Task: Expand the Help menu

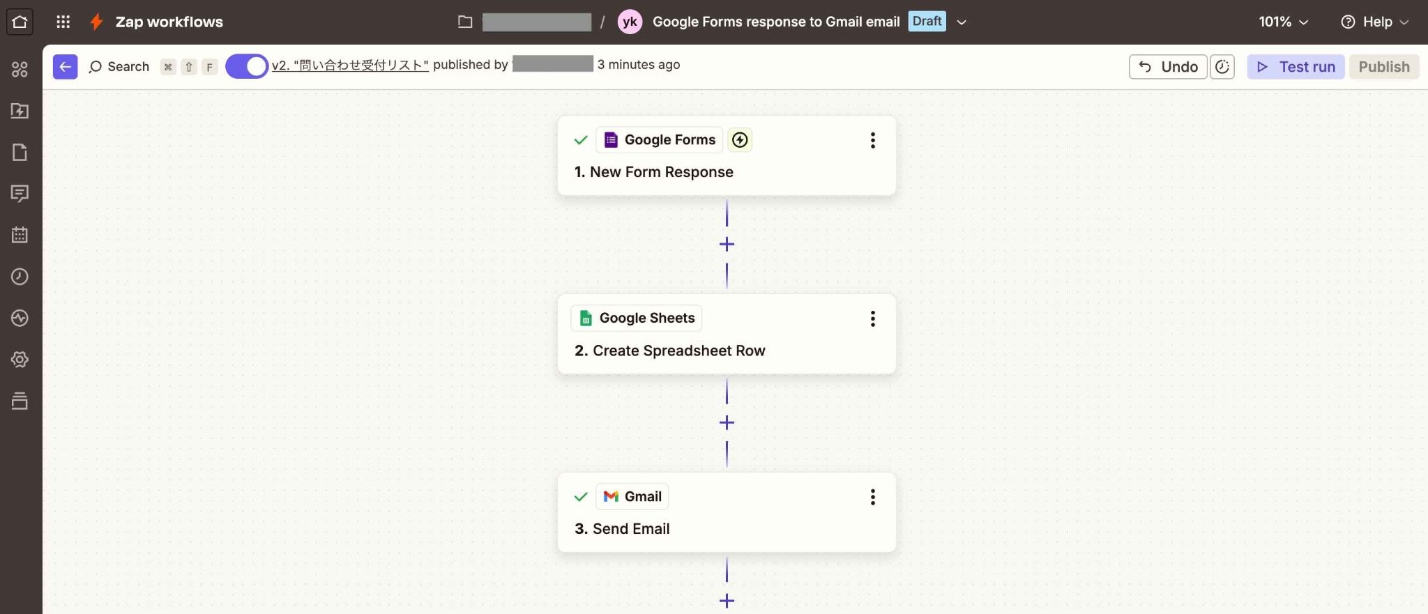Action: pyautogui.click(x=1374, y=22)
